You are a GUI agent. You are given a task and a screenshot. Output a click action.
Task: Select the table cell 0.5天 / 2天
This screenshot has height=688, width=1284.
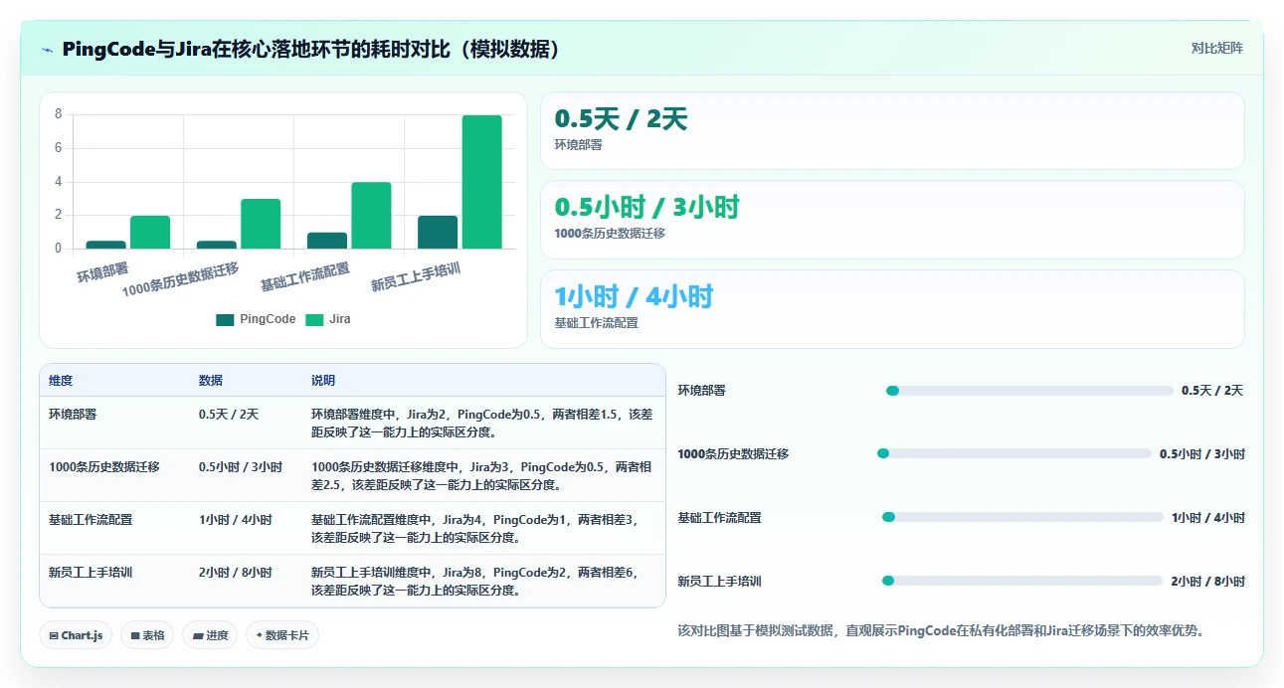229,414
